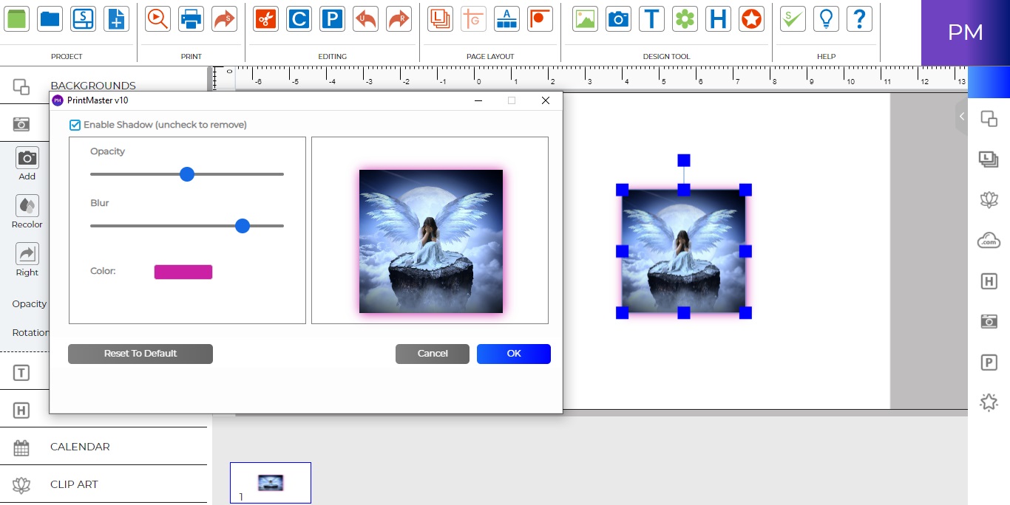This screenshot has height=505, width=1010.
Task: Click the share arrow icon in Print group
Action: (223, 18)
